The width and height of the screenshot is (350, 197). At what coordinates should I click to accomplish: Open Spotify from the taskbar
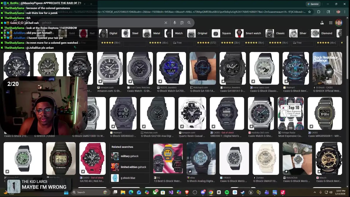point(227,192)
